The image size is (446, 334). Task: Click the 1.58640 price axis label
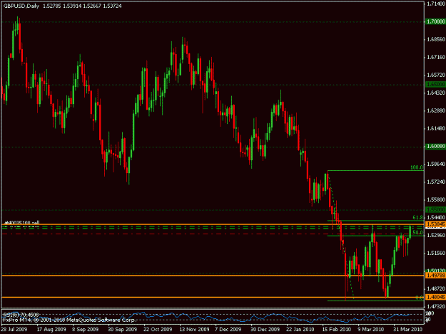436,164
